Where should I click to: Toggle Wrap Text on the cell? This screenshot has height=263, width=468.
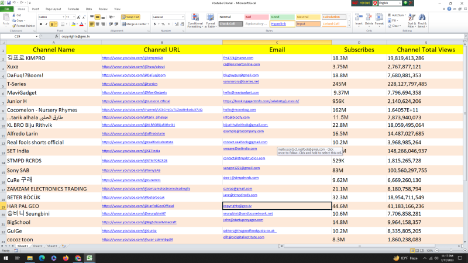coord(130,17)
